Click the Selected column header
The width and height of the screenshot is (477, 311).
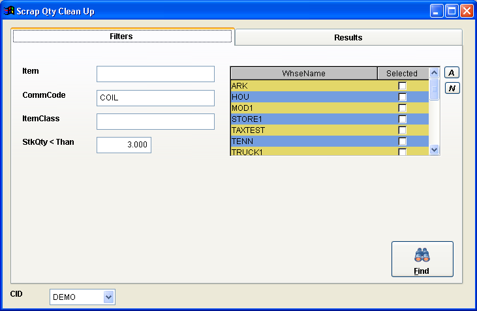click(x=401, y=74)
